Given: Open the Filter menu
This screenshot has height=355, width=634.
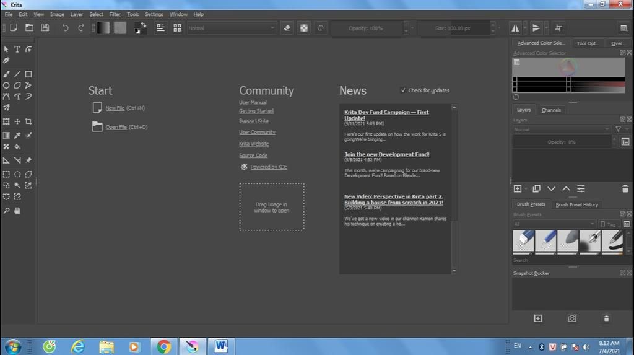Looking at the screenshot, I should (115, 14).
